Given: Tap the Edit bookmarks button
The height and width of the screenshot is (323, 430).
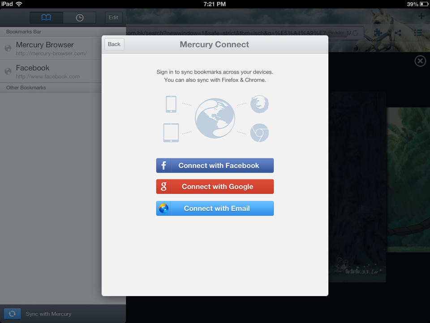Looking at the screenshot, I should [x=113, y=17].
